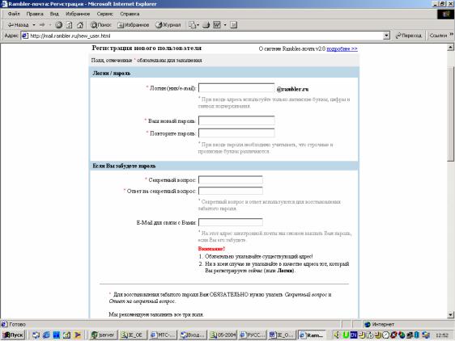Click the Переход go button

(x=409, y=36)
